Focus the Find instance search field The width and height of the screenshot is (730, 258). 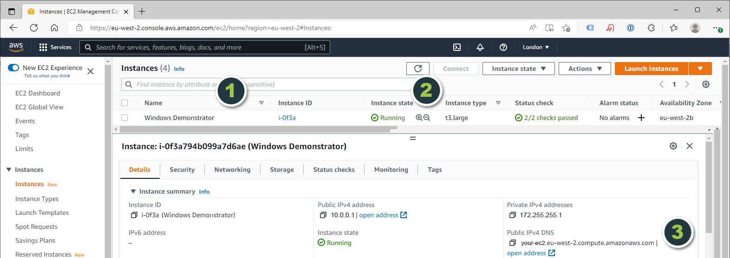pos(176,84)
